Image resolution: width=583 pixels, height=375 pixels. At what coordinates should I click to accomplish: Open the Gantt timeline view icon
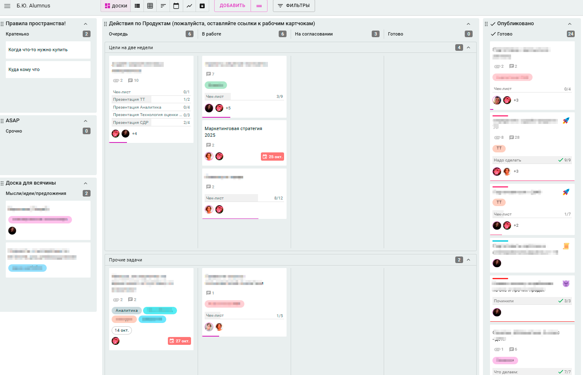(163, 6)
